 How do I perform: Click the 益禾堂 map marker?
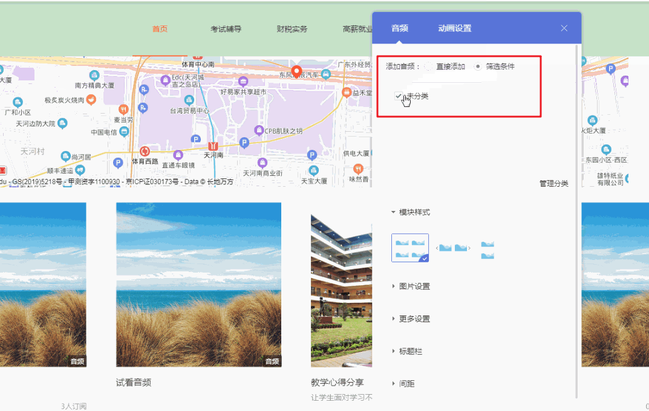(347, 92)
